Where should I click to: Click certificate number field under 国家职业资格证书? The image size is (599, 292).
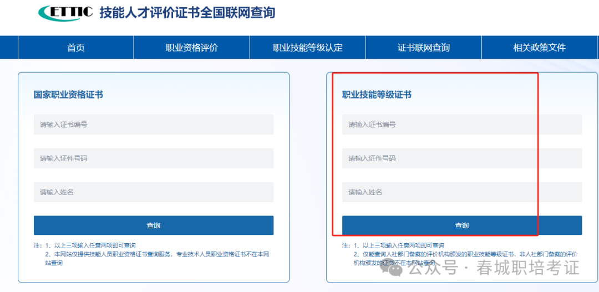154,125
